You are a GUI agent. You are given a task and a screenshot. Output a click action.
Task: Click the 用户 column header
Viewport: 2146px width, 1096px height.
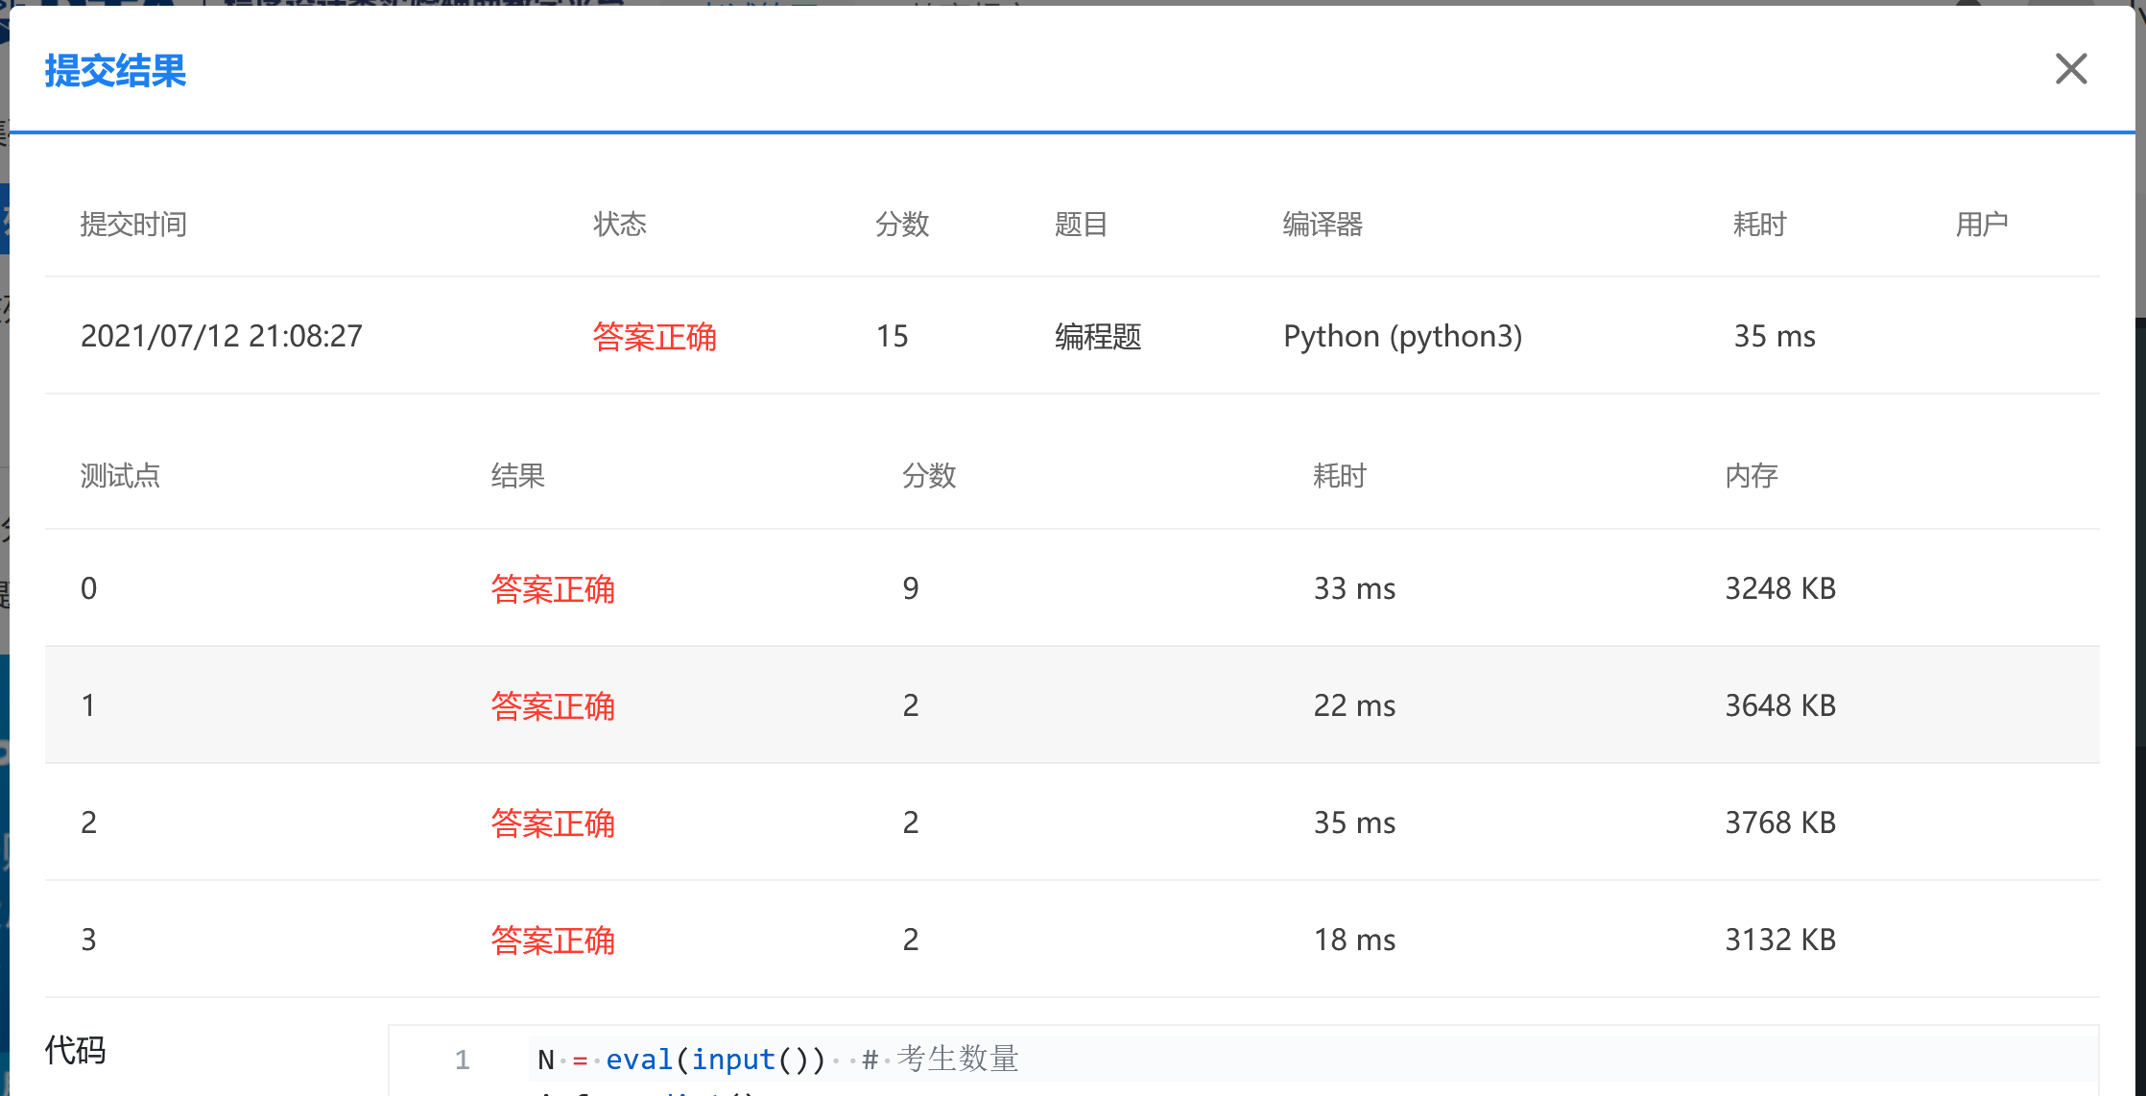click(x=1982, y=224)
